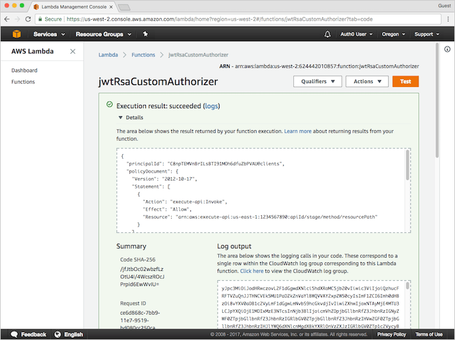The image size is (455, 340).
Task: Click the URL address bar
Action: coord(238,19)
